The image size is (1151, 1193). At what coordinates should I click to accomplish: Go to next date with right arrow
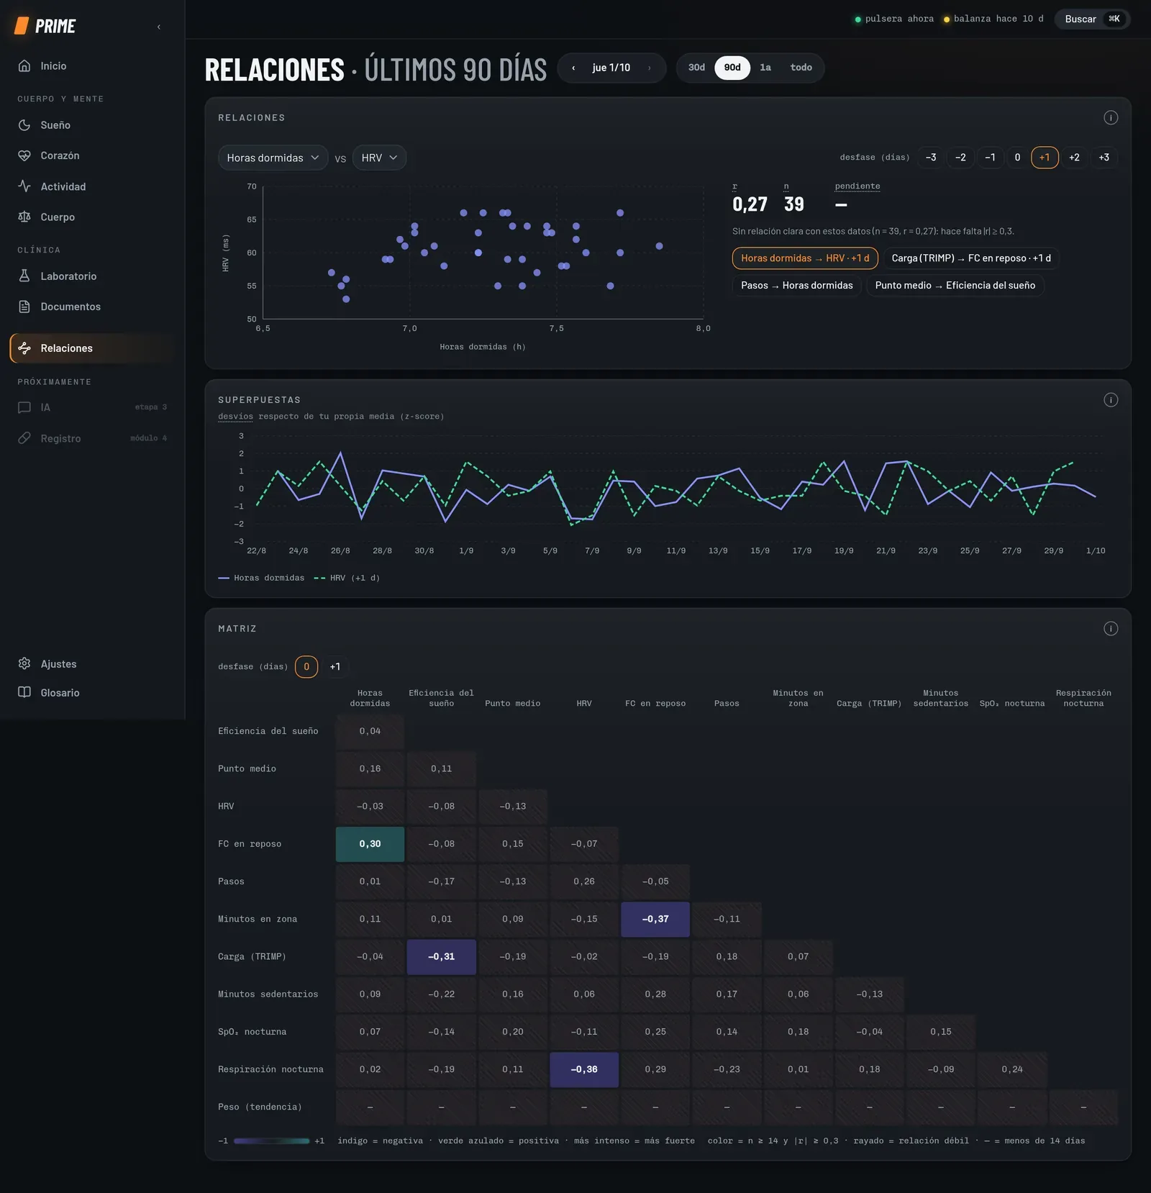tap(650, 68)
